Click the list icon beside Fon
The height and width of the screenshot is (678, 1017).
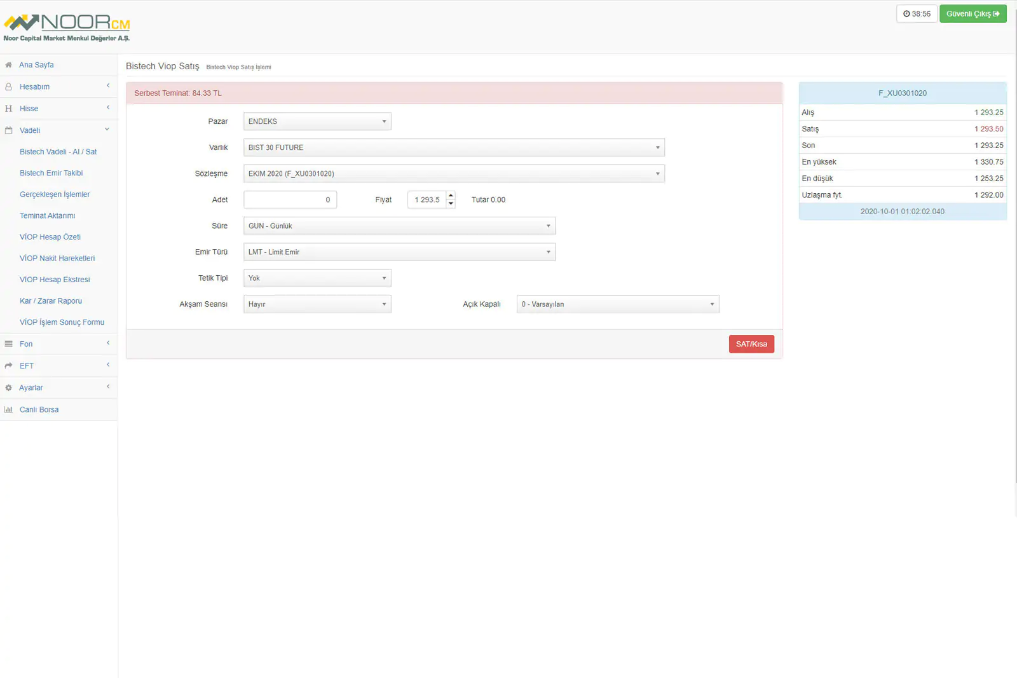[x=8, y=344]
